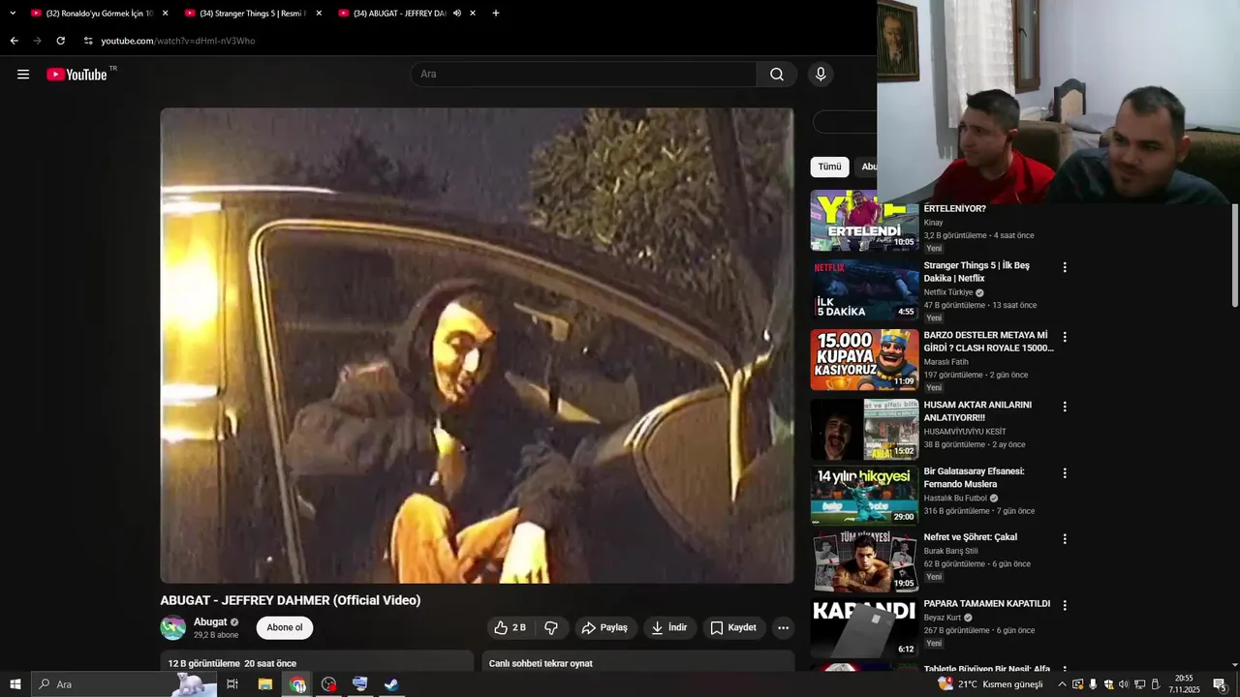This screenshot has height=697, width=1240.
Task: Show hidden system tray icons
Action: [1062, 684]
